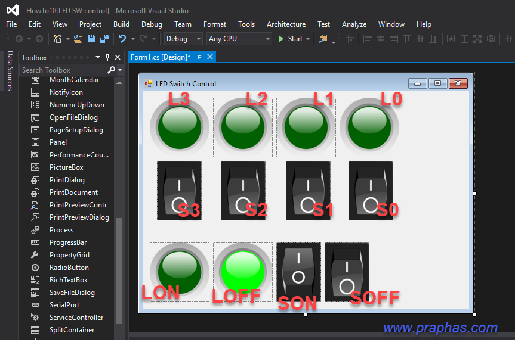Open the Analyze menu
Viewport: 515px width, 342px height.
354,24
